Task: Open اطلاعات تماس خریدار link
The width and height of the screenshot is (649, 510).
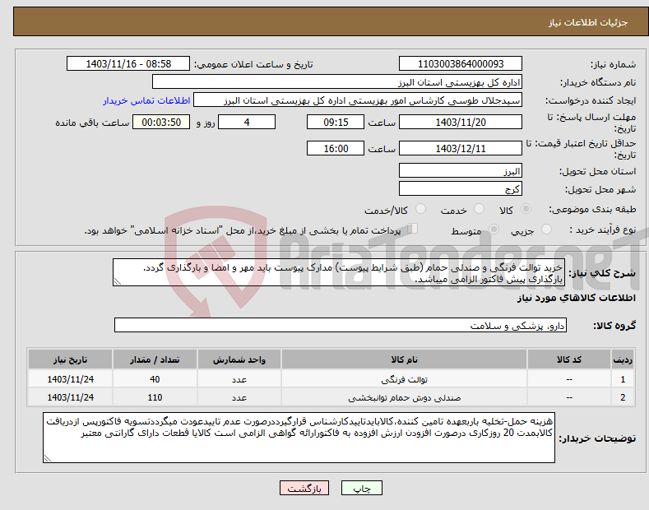Action: click(146, 100)
